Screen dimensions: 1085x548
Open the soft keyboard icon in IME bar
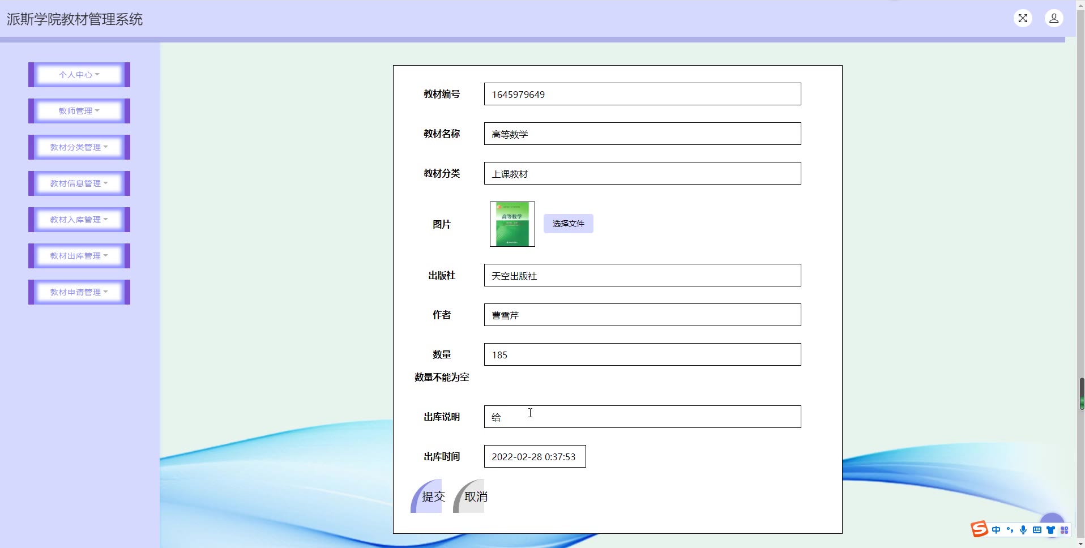[1037, 530]
